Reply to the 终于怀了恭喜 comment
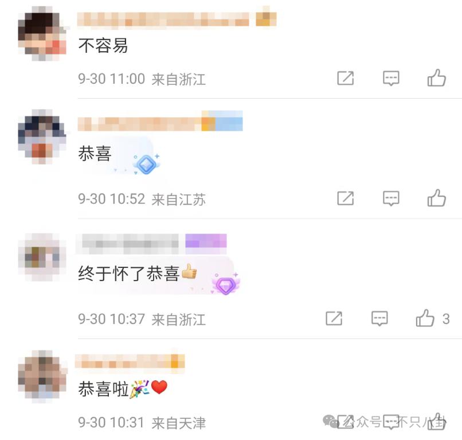 (379, 318)
